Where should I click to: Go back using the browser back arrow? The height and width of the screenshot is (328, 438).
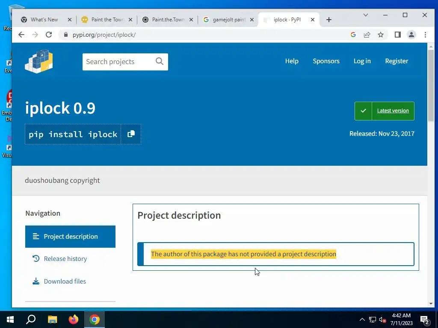(21, 35)
